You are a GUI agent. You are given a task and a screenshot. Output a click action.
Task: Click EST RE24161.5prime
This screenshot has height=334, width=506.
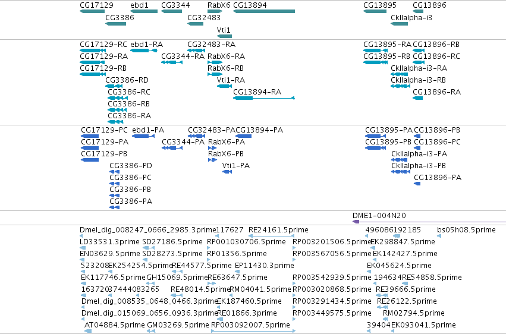pos(271,237)
